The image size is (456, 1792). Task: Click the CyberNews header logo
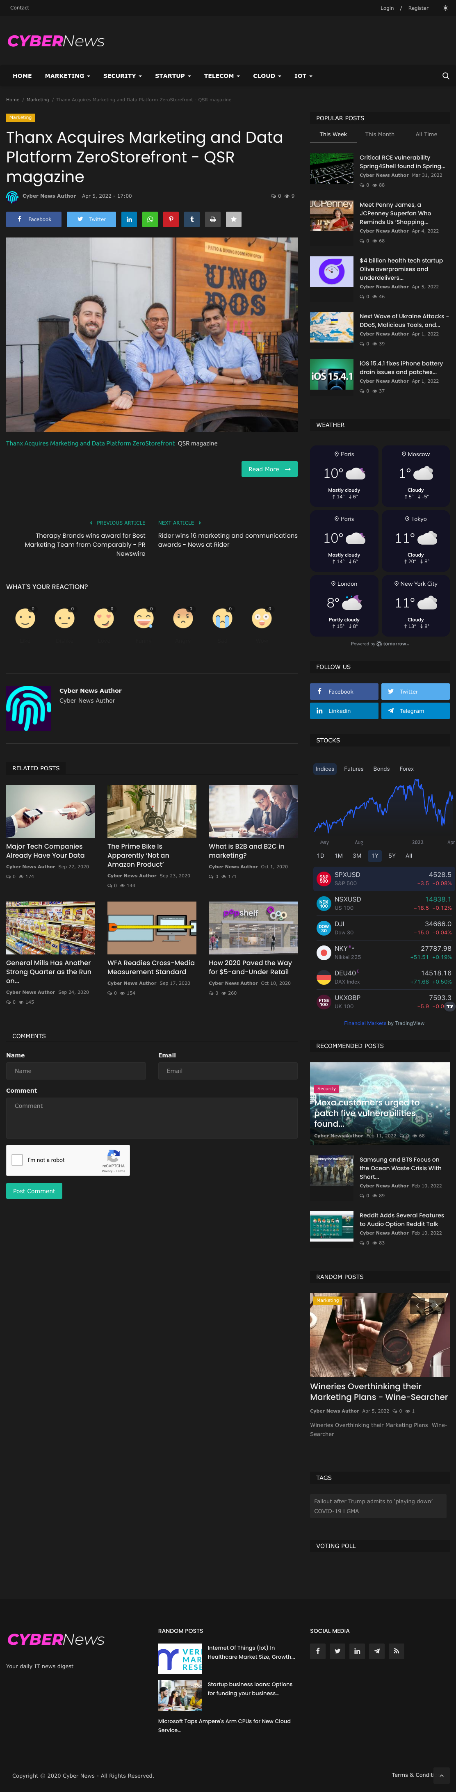(56, 41)
